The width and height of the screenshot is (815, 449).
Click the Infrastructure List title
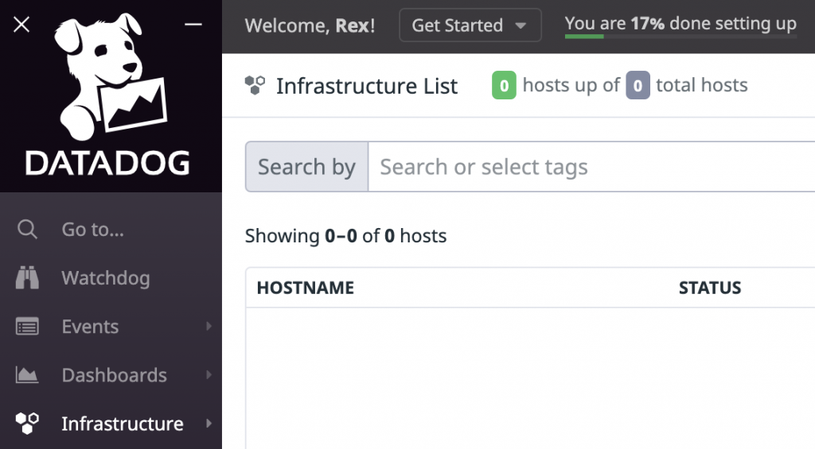pyautogui.click(x=366, y=86)
